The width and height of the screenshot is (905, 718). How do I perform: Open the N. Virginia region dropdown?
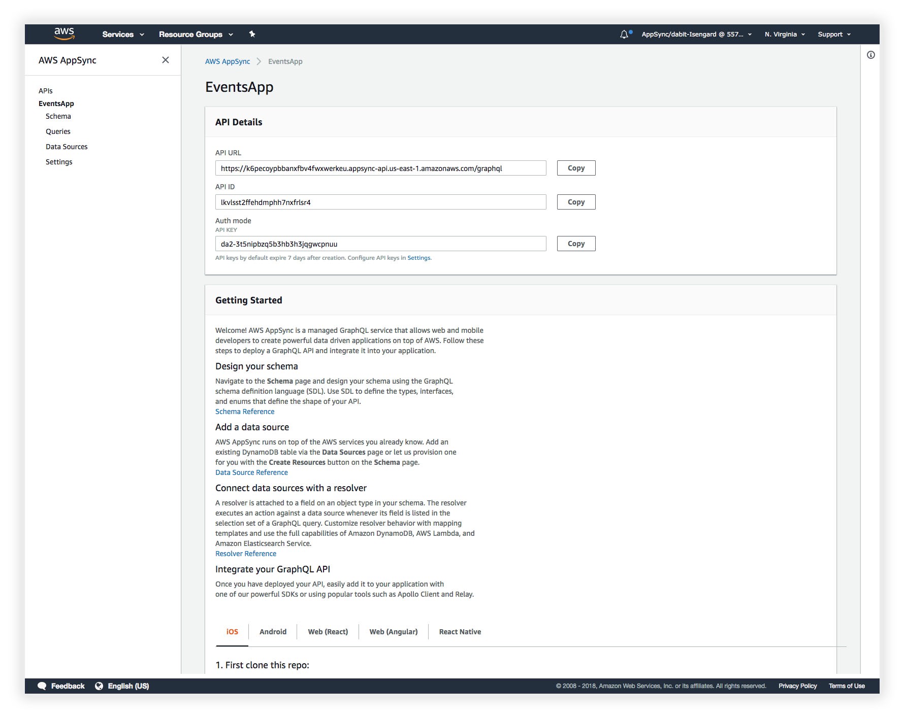coord(785,35)
